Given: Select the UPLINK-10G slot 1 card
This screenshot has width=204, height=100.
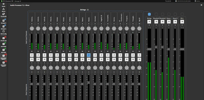Looking at the screenshot, I should click(x=3, y=39).
